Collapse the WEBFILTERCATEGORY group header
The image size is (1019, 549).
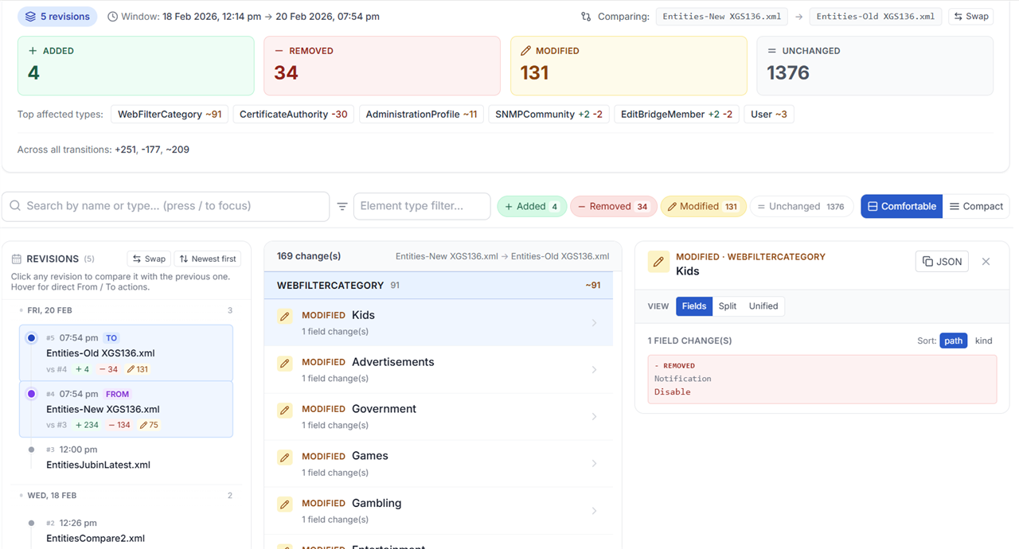click(438, 286)
